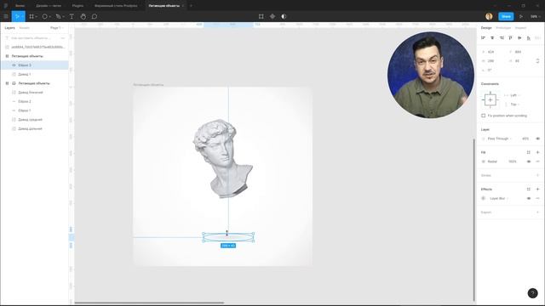Select the Move tool
This screenshot has height=306, width=545.
[16, 16]
